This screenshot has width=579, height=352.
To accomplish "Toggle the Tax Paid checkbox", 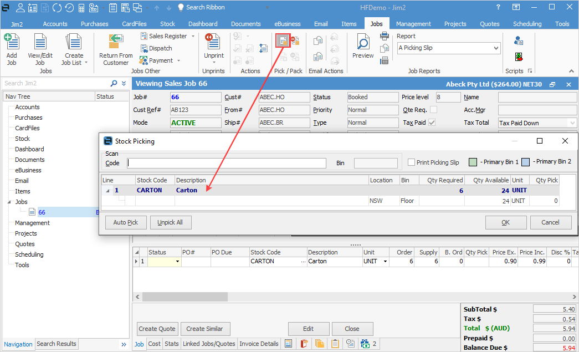I will [x=432, y=123].
